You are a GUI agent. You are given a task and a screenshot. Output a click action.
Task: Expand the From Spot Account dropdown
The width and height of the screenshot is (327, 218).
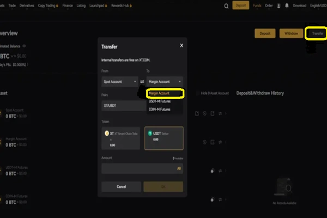click(x=120, y=82)
